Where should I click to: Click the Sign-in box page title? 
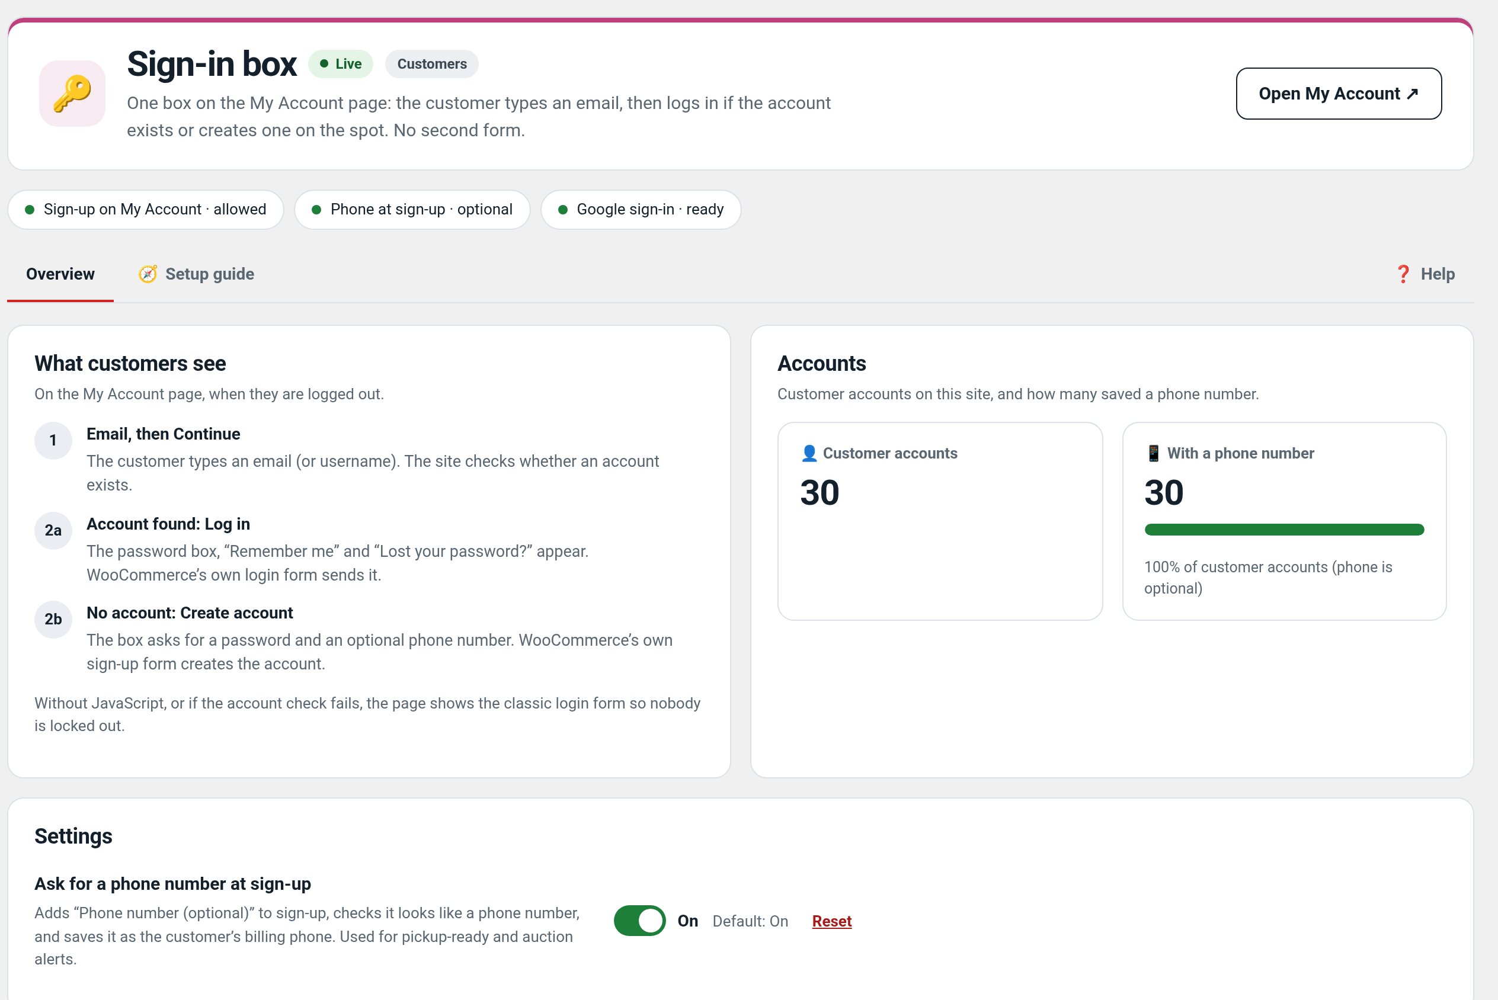point(212,65)
